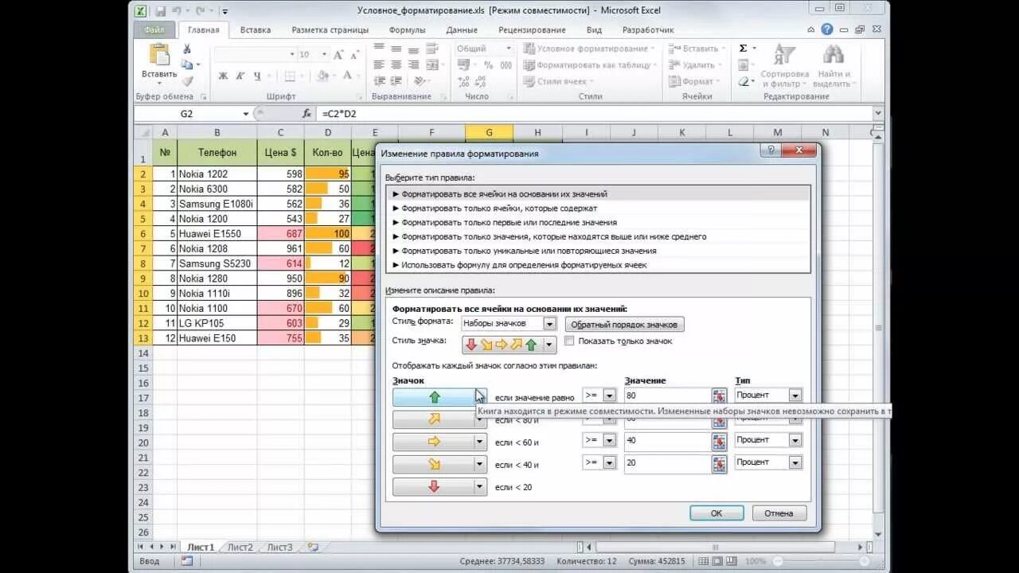This screenshot has height=573, width=1019.
Task: Click the Cut scissors icon
Action: tap(187, 50)
